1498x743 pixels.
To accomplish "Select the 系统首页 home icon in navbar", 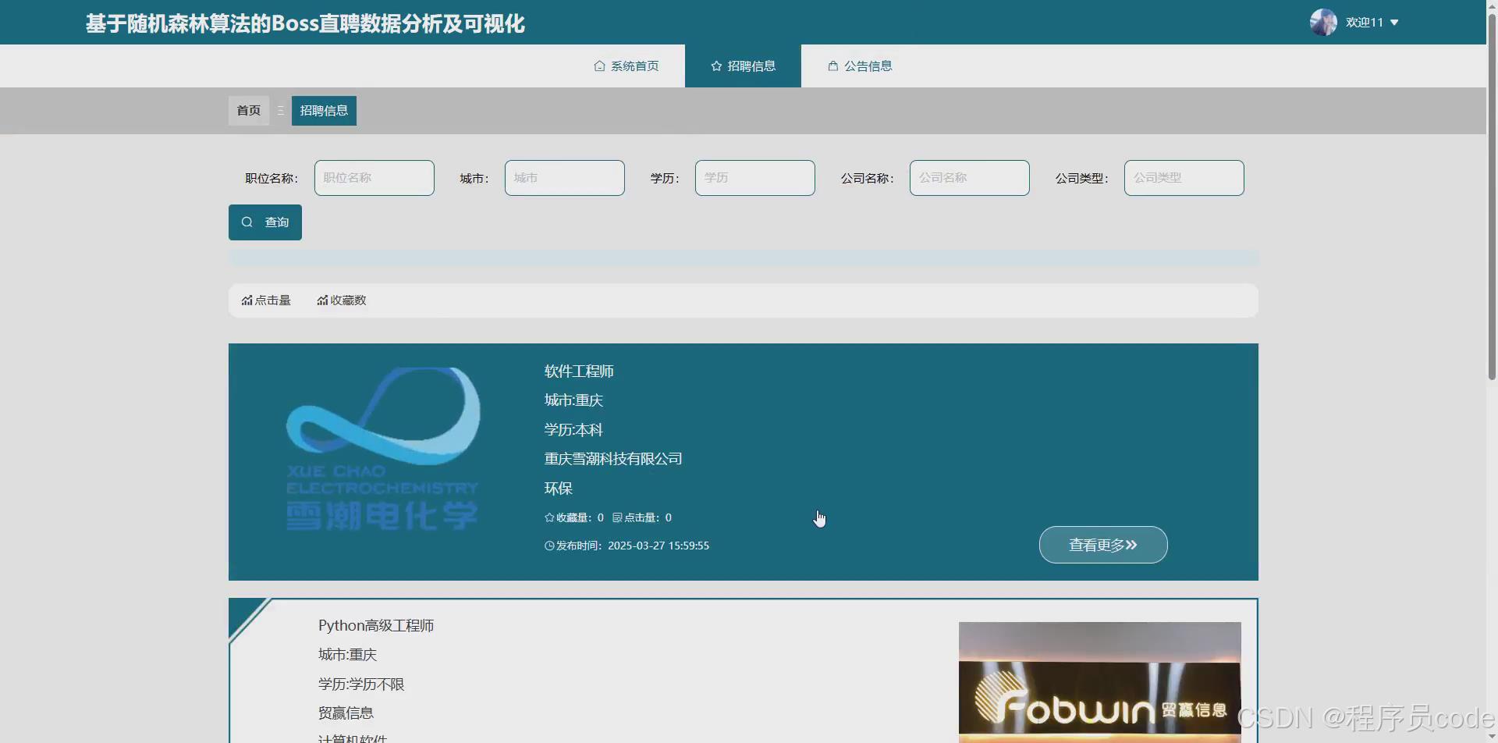I will [x=598, y=66].
